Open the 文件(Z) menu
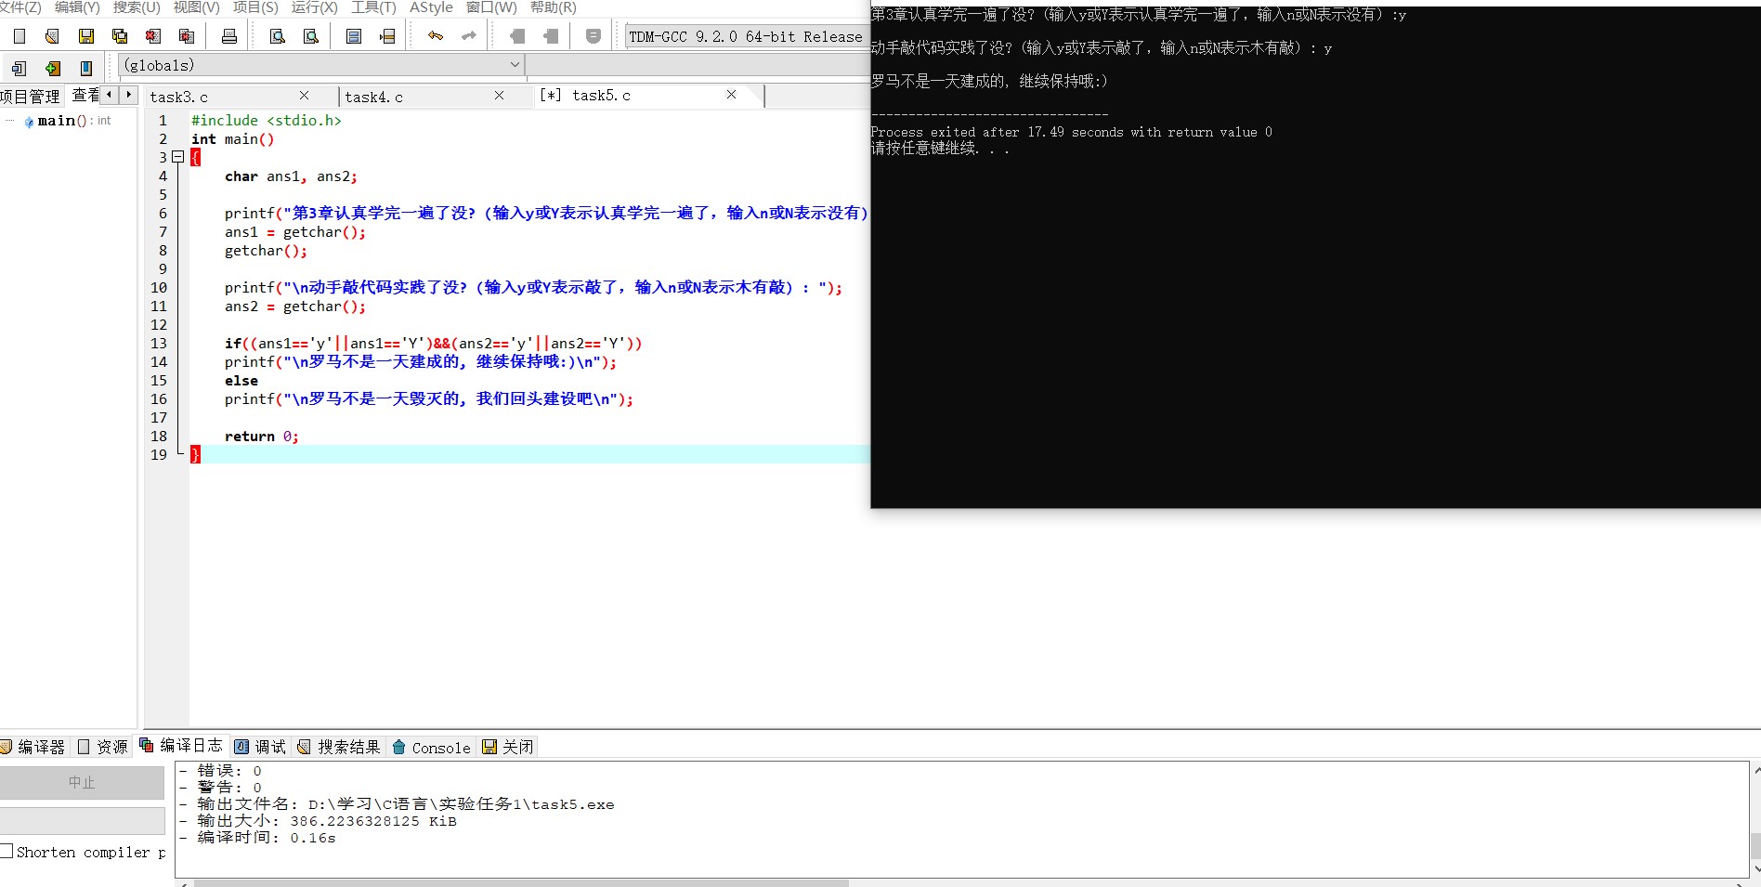This screenshot has width=1761, height=887. click(20, 7)
